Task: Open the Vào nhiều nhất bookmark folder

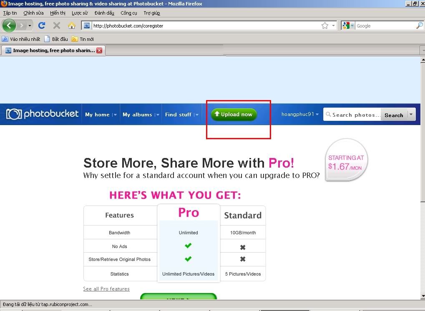Action: [21, 39]
